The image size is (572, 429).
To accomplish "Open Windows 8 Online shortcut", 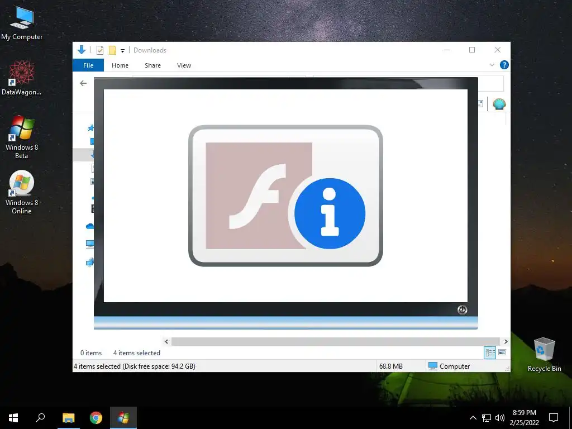I will pyautogui.click(x=22, y=192).
